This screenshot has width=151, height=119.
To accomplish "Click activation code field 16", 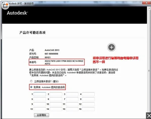I will (x=88, y=109).
